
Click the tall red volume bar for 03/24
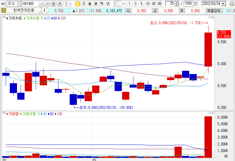point(208,137)
